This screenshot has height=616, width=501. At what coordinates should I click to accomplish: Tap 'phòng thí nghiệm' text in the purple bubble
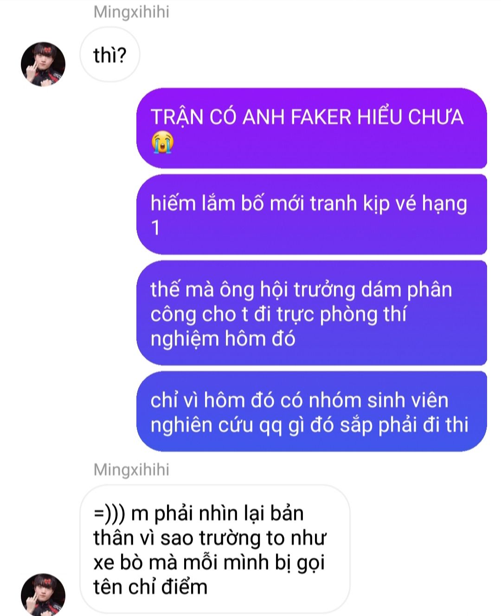pyautogui.click(x=278, y=326)
